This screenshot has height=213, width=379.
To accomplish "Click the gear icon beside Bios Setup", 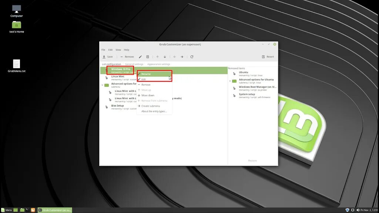I will [x=107, y=107].
